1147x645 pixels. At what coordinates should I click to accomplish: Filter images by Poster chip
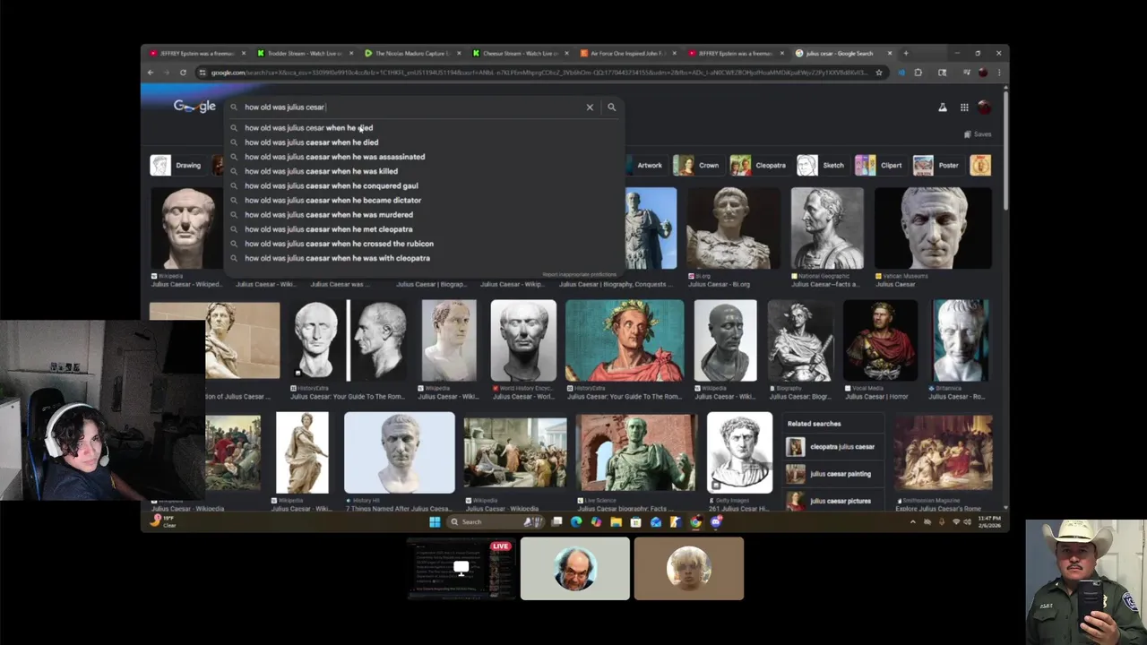pos(936,165)
